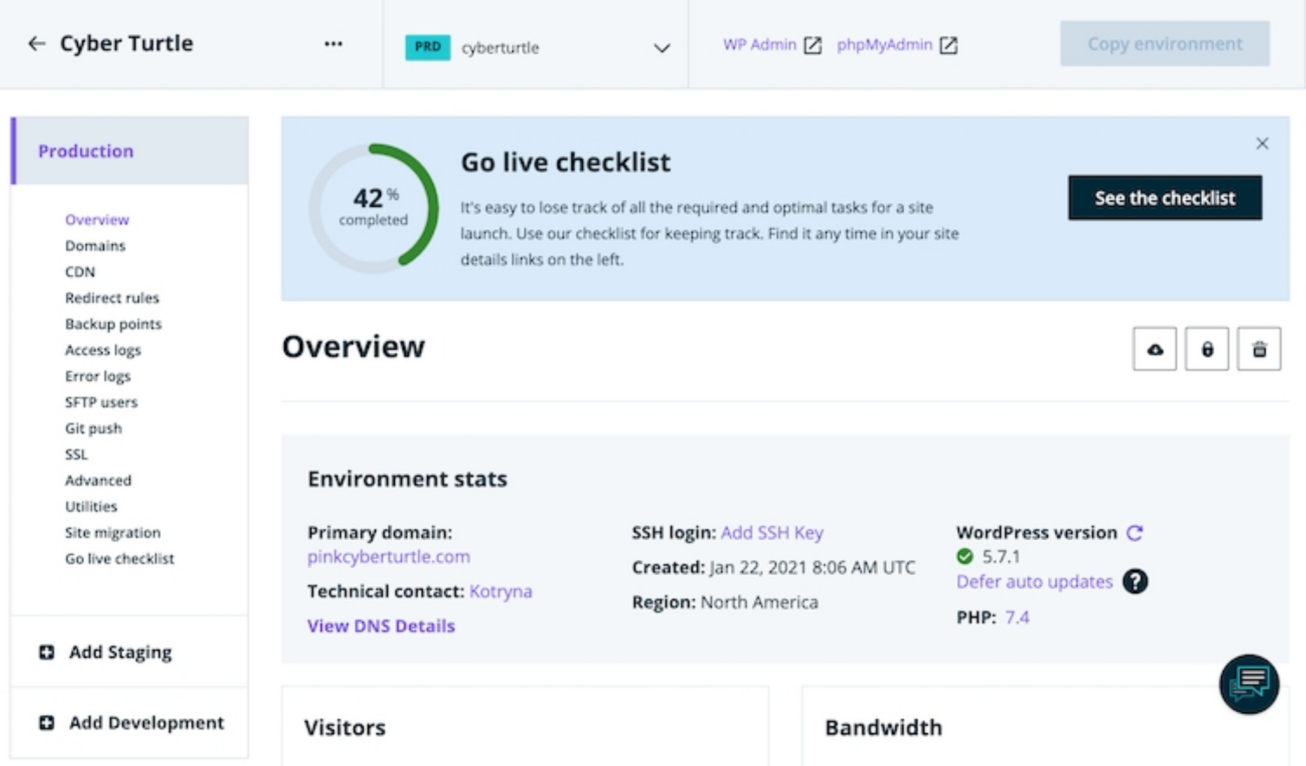Expand Add Development environment
This screenshot has height=766, width=1306.
coord(131,723)
